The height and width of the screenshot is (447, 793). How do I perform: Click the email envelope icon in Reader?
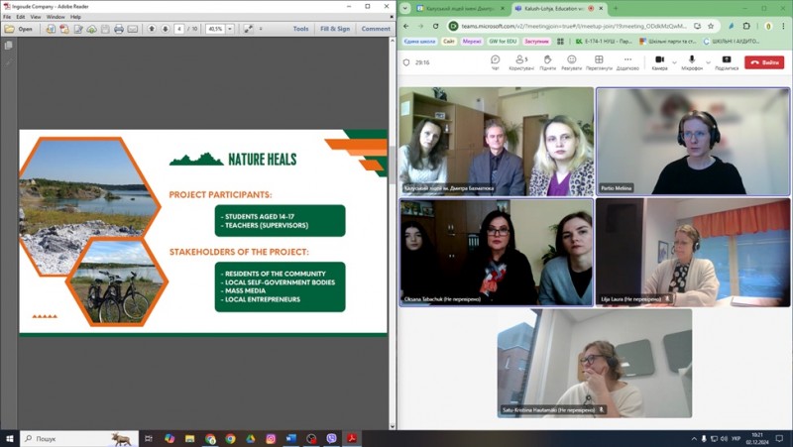[133, 29]
